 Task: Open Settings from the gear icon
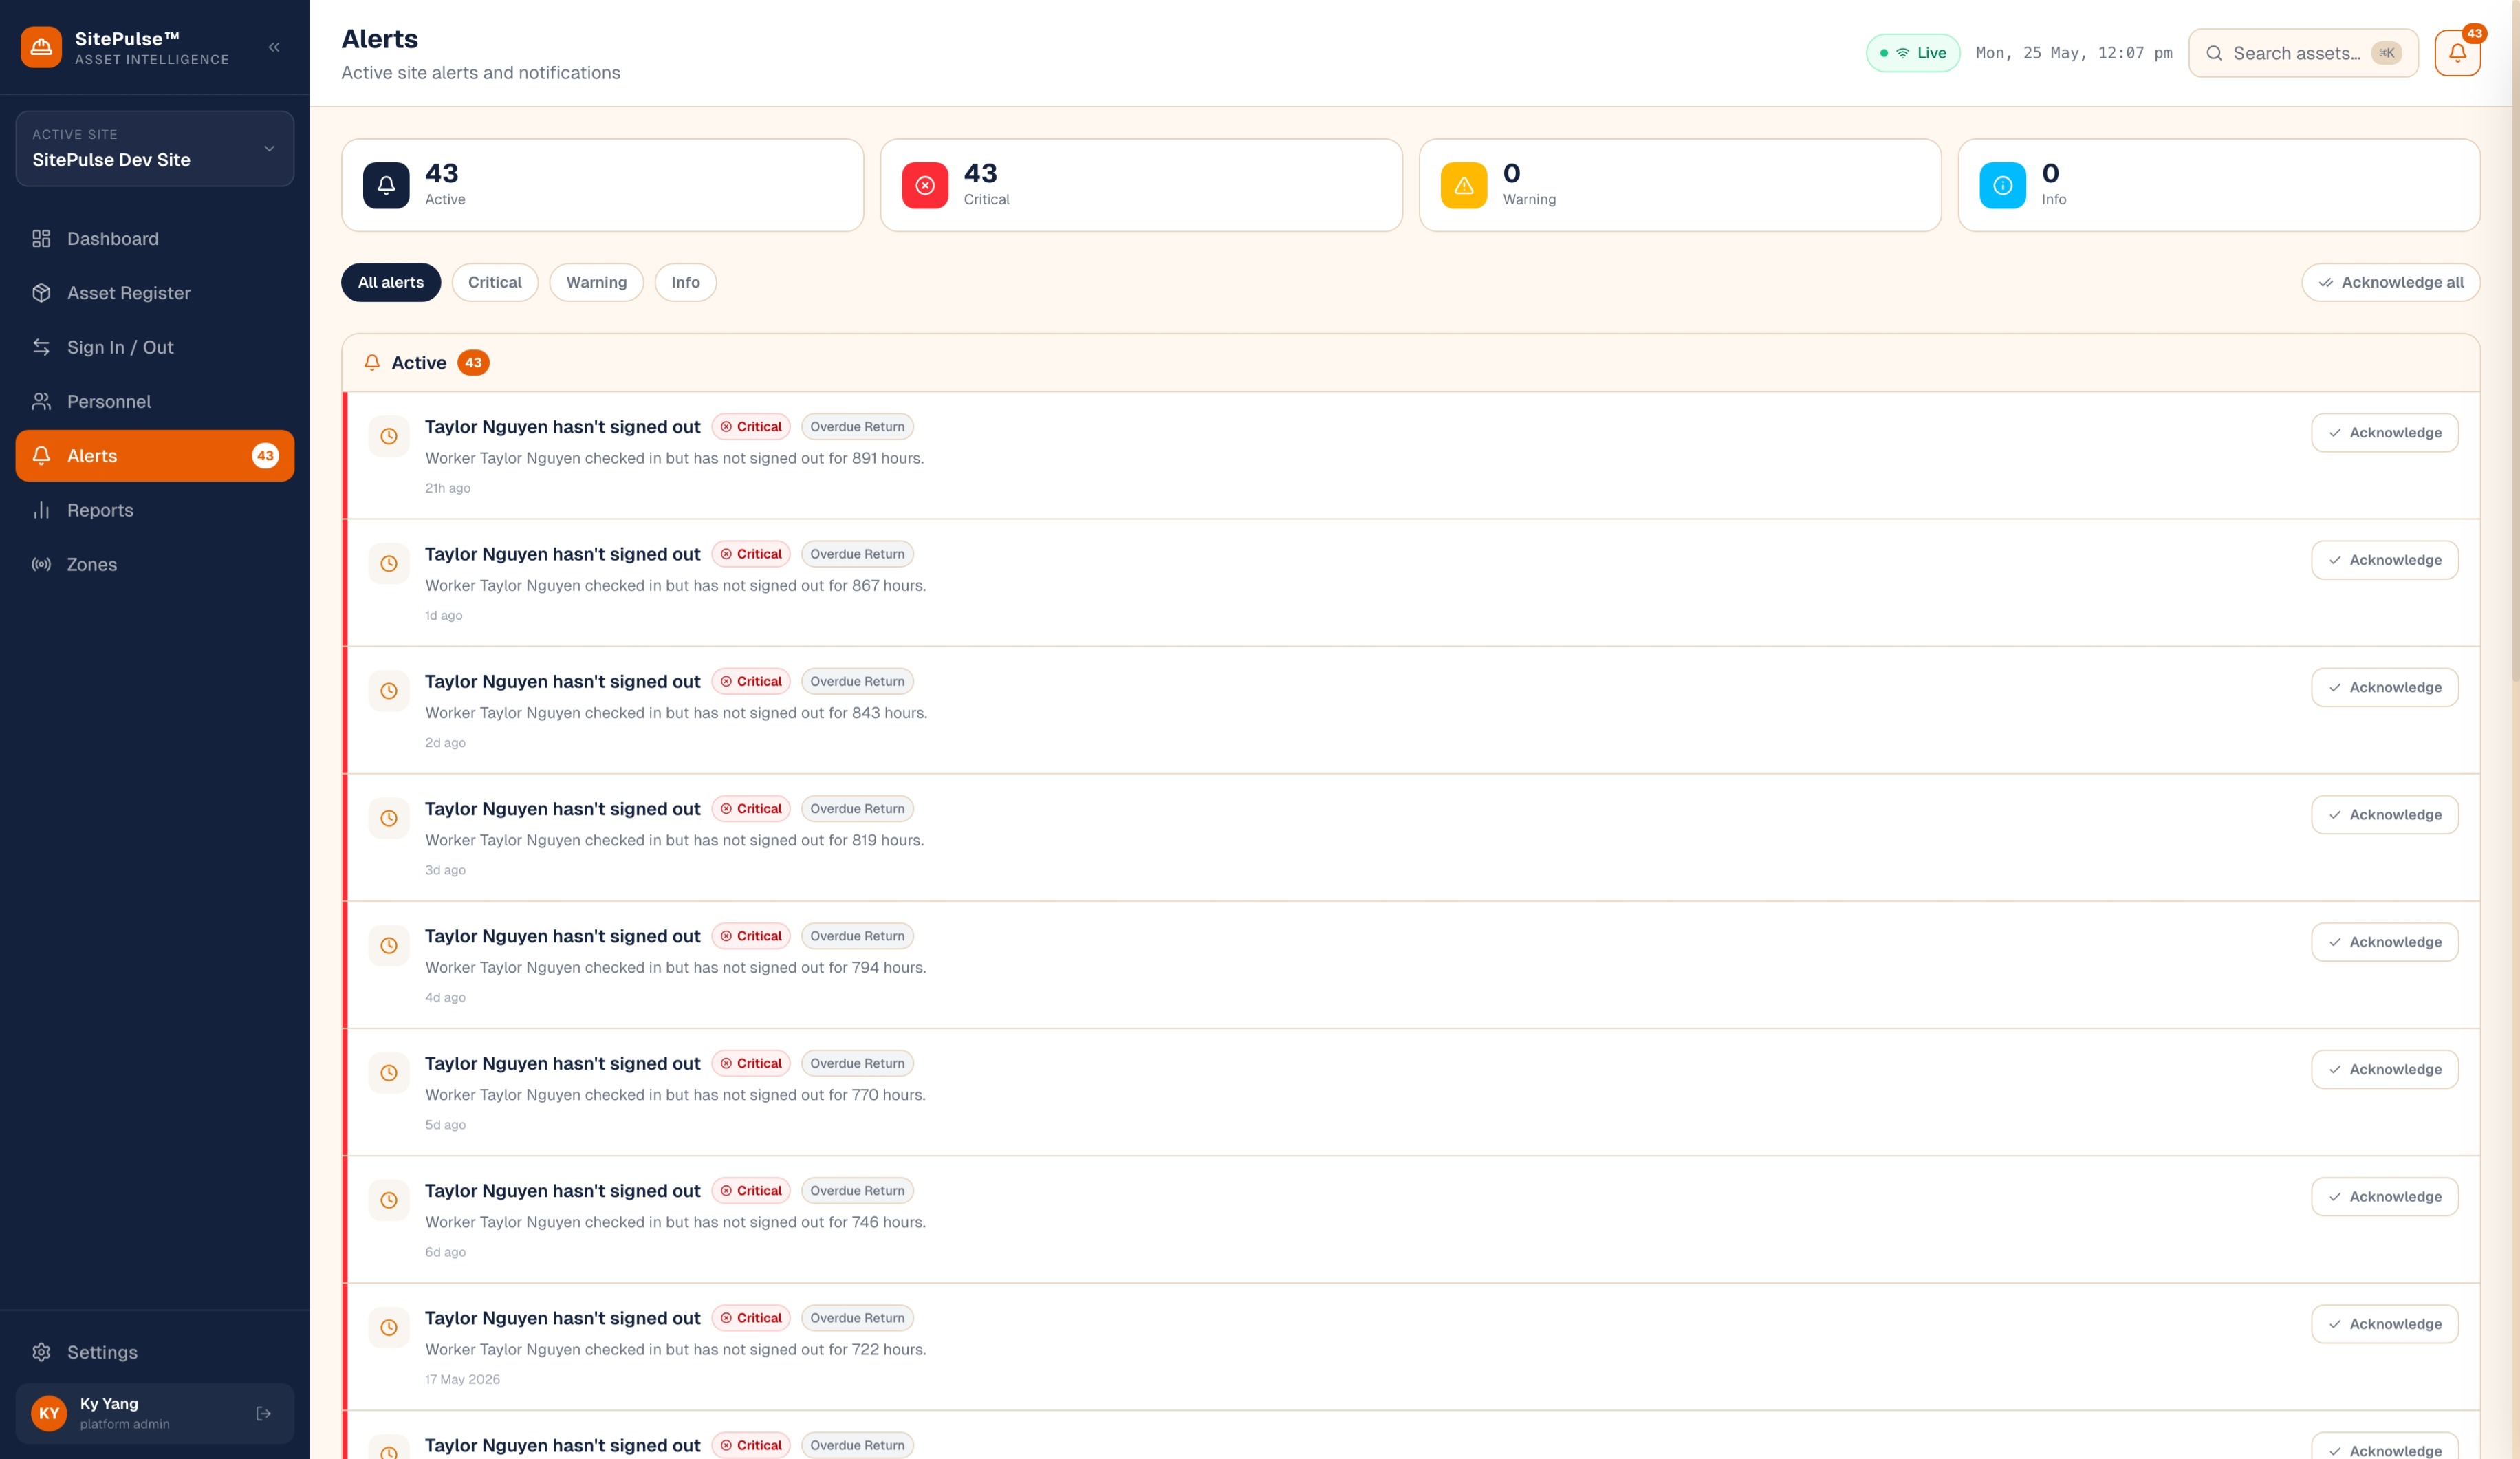(x=41, y=1352)
